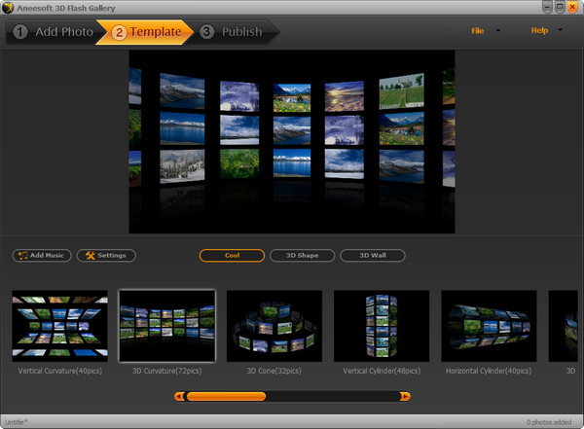This screenshot has height=429, width=584.
Task: Click the scrollbar right arrow
Action: [x=405, y=396]
